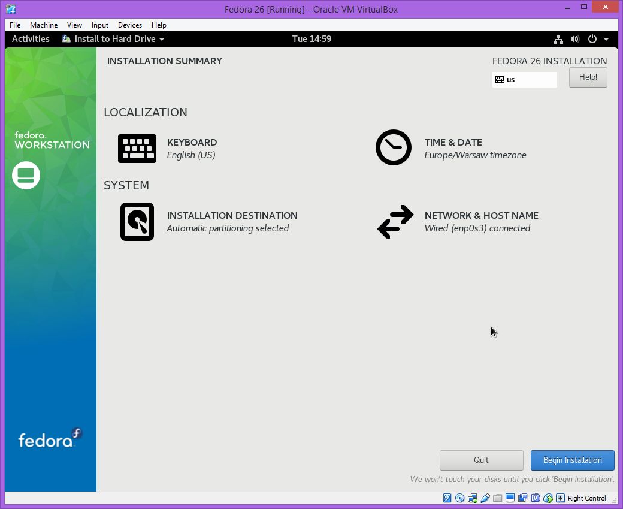Click the VirtualBox keyboard capture arrow indicator
623x509 pixels.
pyautogui.click(x=560, y=498)
